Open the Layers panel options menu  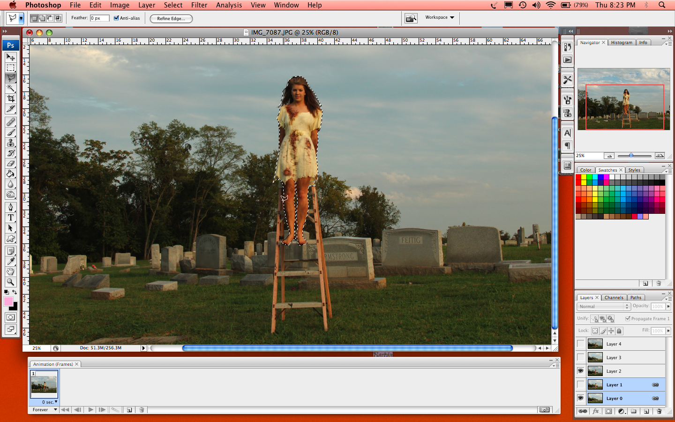coord(667,298)
